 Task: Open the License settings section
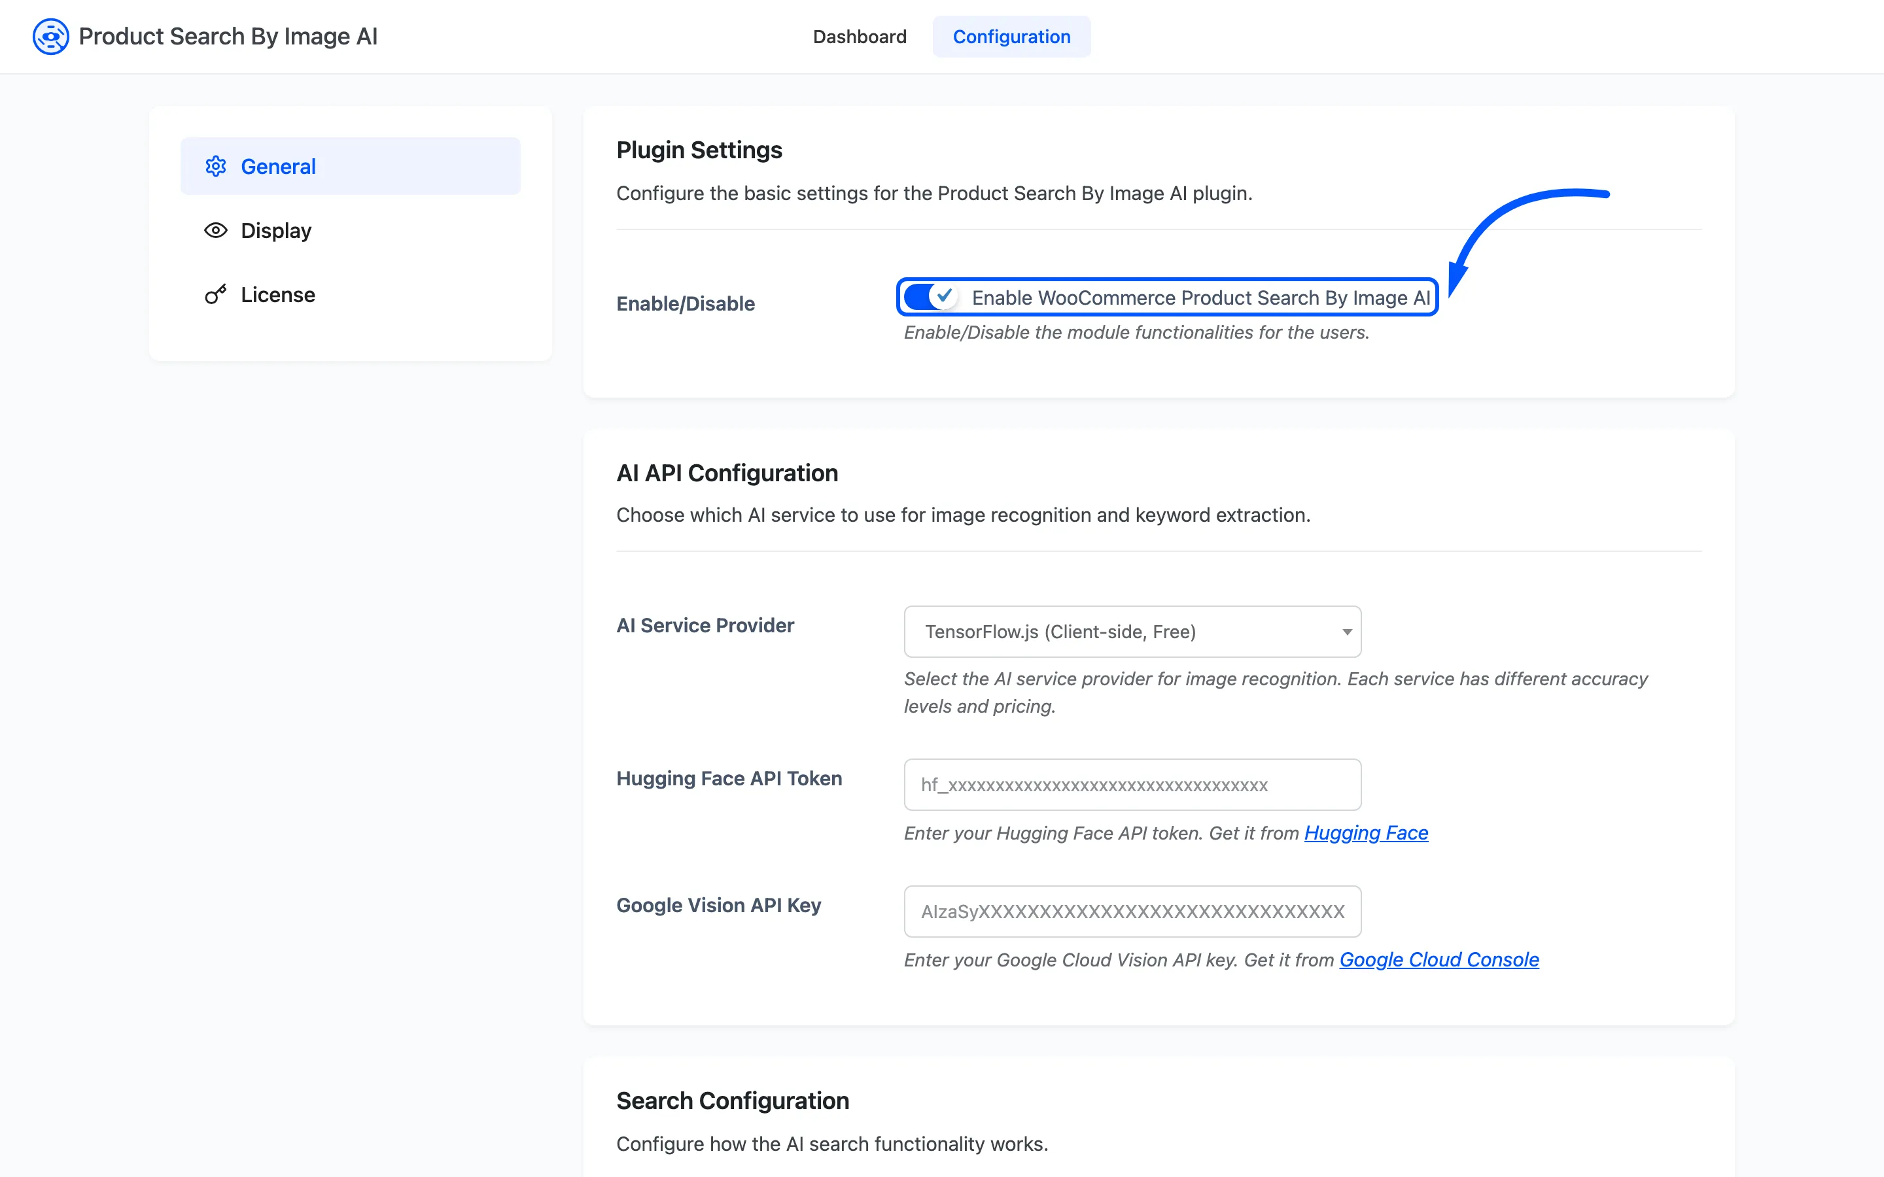[x=351, y=294]
